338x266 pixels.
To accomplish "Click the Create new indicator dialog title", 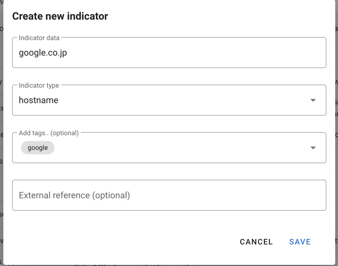I will 60,16.
